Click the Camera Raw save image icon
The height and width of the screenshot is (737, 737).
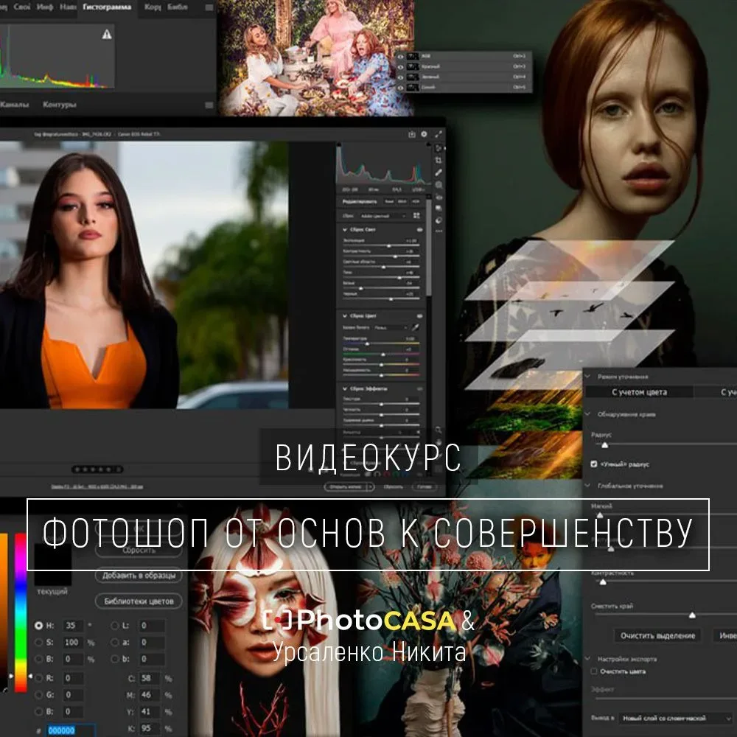pos(412,134)
